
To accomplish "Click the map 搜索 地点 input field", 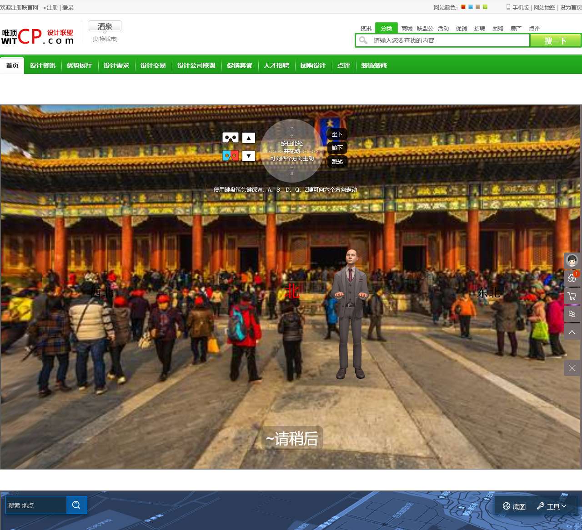I will [x=36, y=505].
